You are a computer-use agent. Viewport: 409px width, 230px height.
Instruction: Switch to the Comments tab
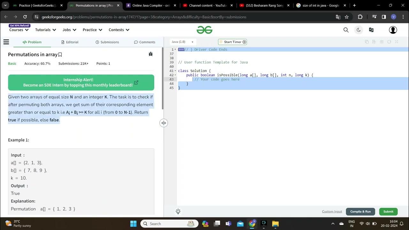click(x=145, y=42)
